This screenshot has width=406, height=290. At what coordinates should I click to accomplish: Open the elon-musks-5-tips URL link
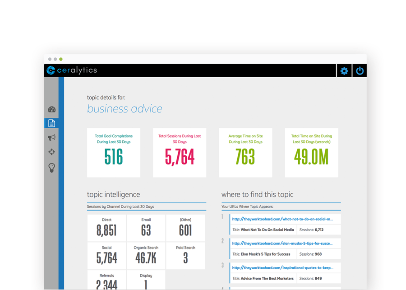coord(283,243)
